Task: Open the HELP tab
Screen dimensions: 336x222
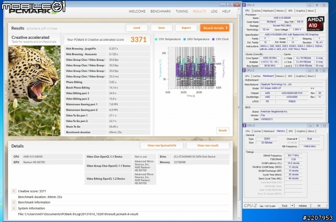Action: coord(226,12)
